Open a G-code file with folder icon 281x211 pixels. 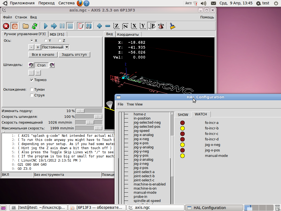pos(26,26)
